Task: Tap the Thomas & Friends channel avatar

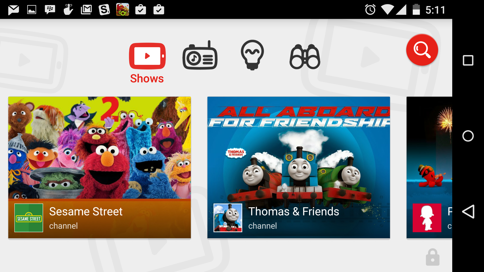Action: (228, 218)
